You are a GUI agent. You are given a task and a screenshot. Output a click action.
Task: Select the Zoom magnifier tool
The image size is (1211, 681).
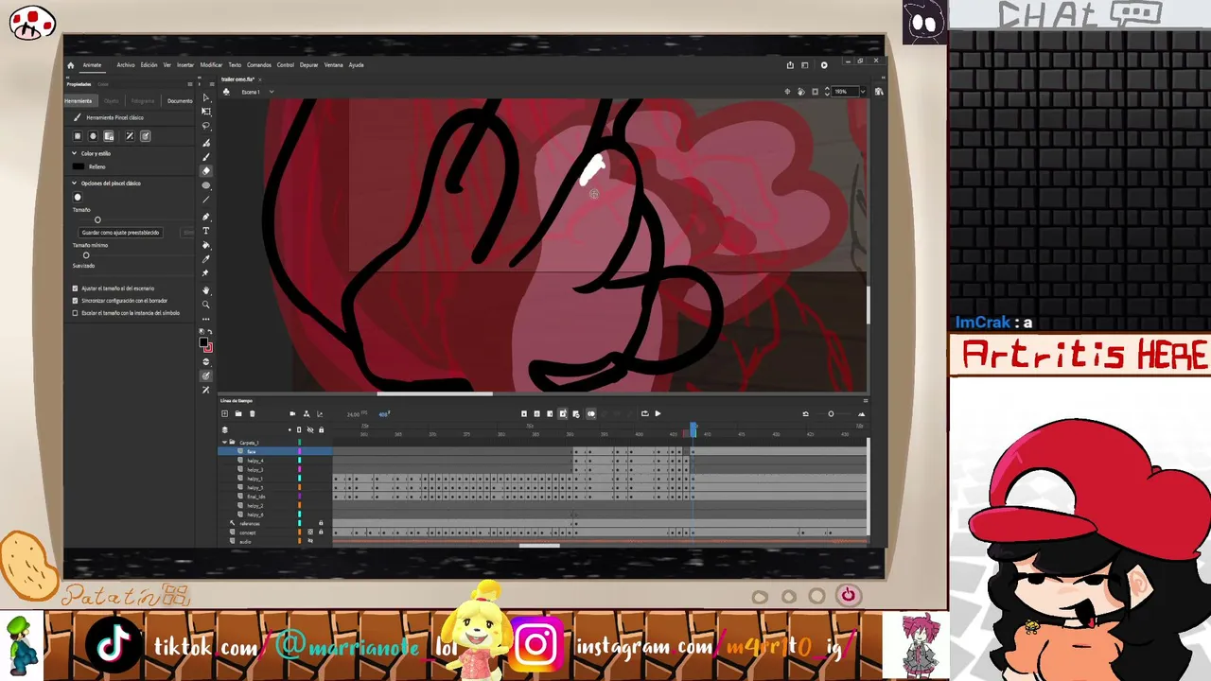206,305
